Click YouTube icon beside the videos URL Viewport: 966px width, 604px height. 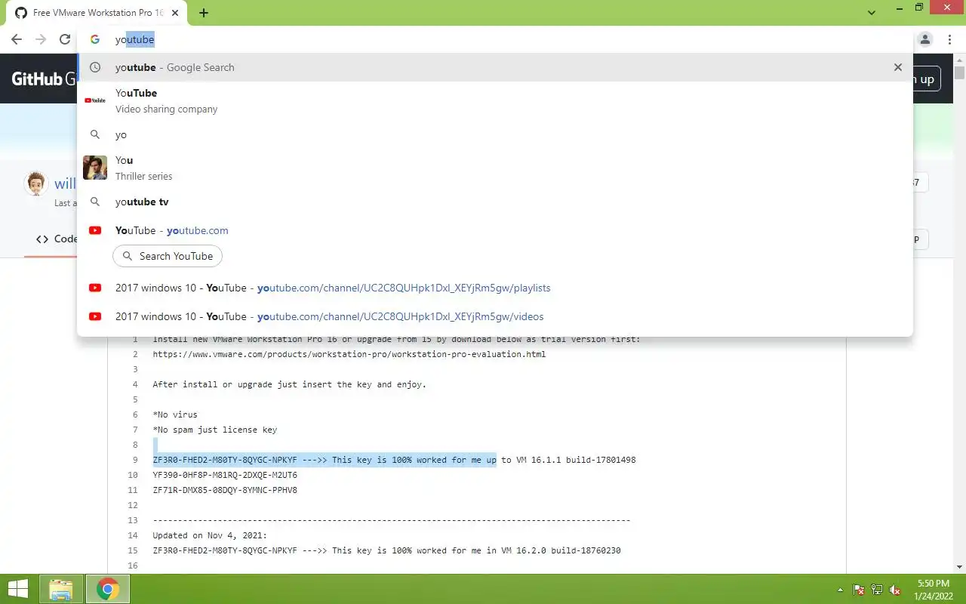coord(95,316)
